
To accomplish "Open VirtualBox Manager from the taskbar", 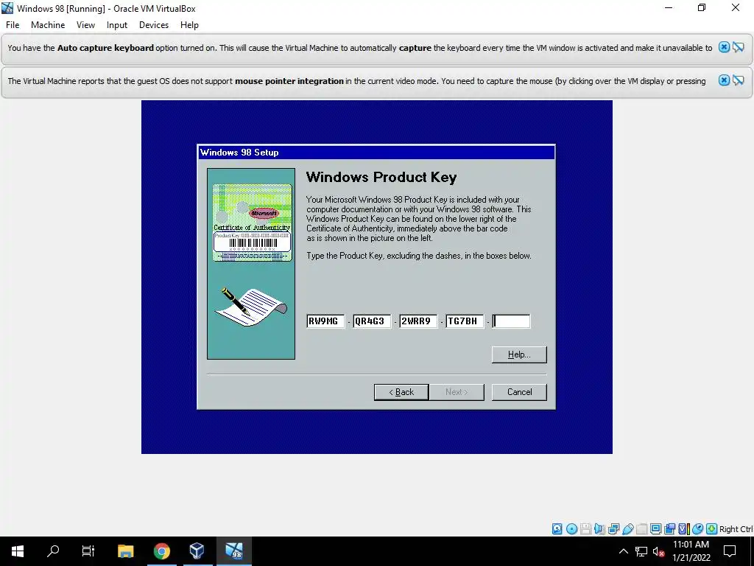I will point(197,551).
